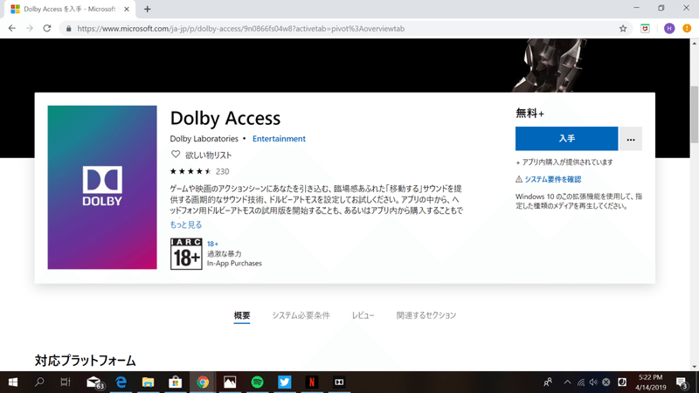Viewport: 699px width, 393px height.
Task: Switch to システム必要条件 tab
Action: (301, 315)
